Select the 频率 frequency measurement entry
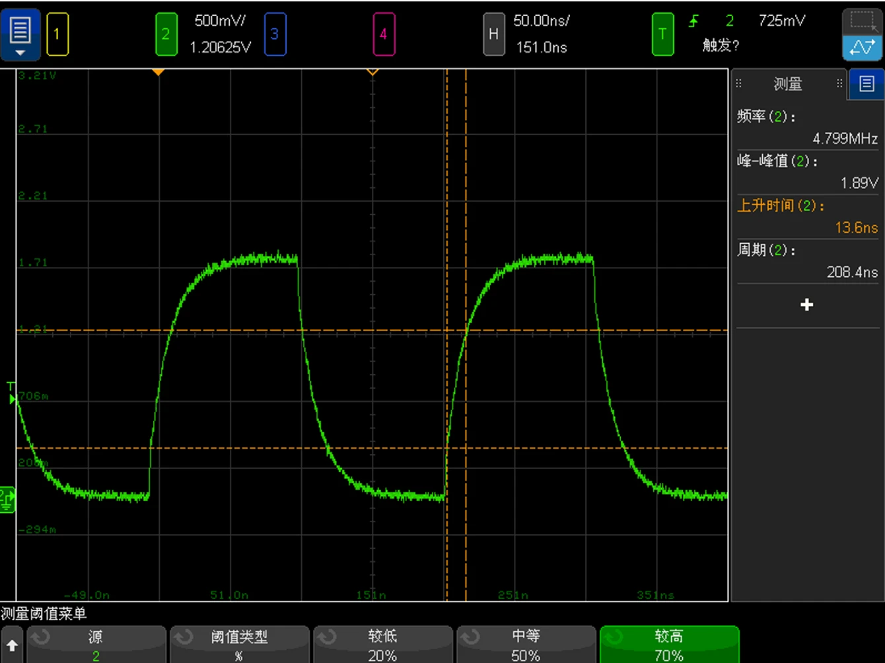 [806, 127]
